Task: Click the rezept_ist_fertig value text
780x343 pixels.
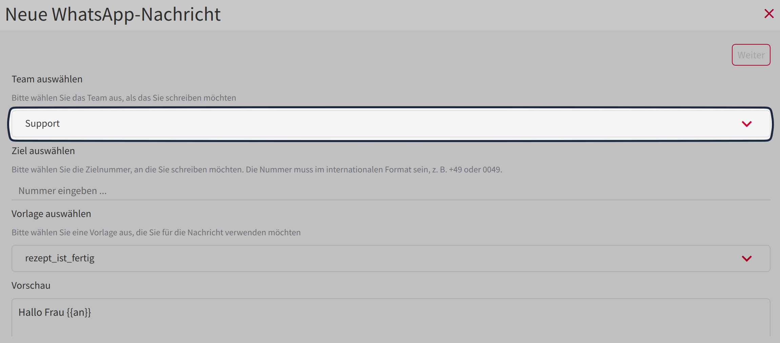Action: click(60, 258)
